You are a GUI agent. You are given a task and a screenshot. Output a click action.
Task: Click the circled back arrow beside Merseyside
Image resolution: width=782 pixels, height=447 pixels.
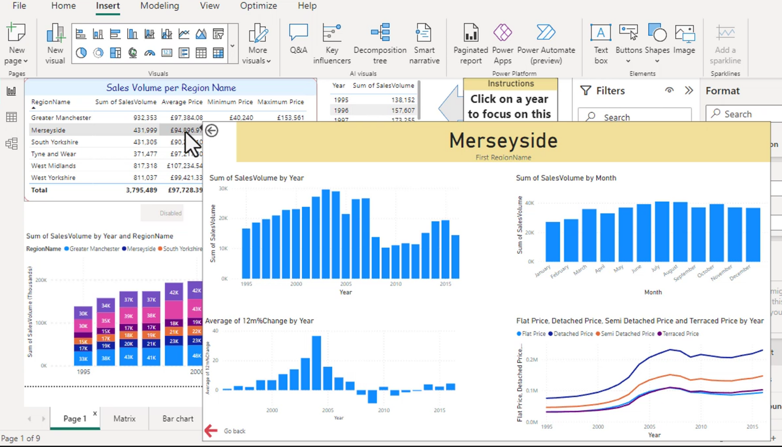tap(211, 131)
